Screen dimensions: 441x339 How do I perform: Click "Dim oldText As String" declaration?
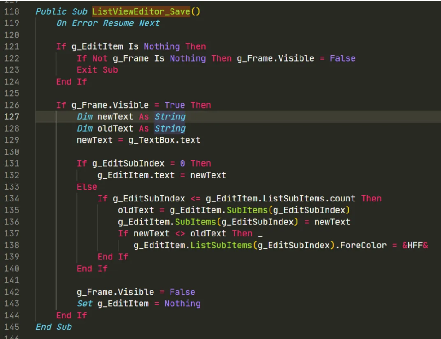click(x=131, y=128)
